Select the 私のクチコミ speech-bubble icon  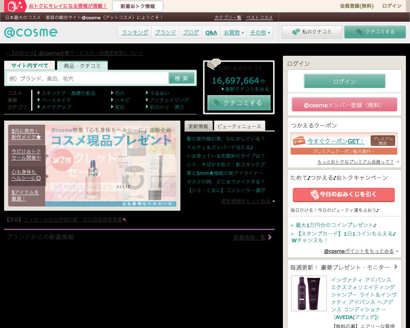(296, 31)
